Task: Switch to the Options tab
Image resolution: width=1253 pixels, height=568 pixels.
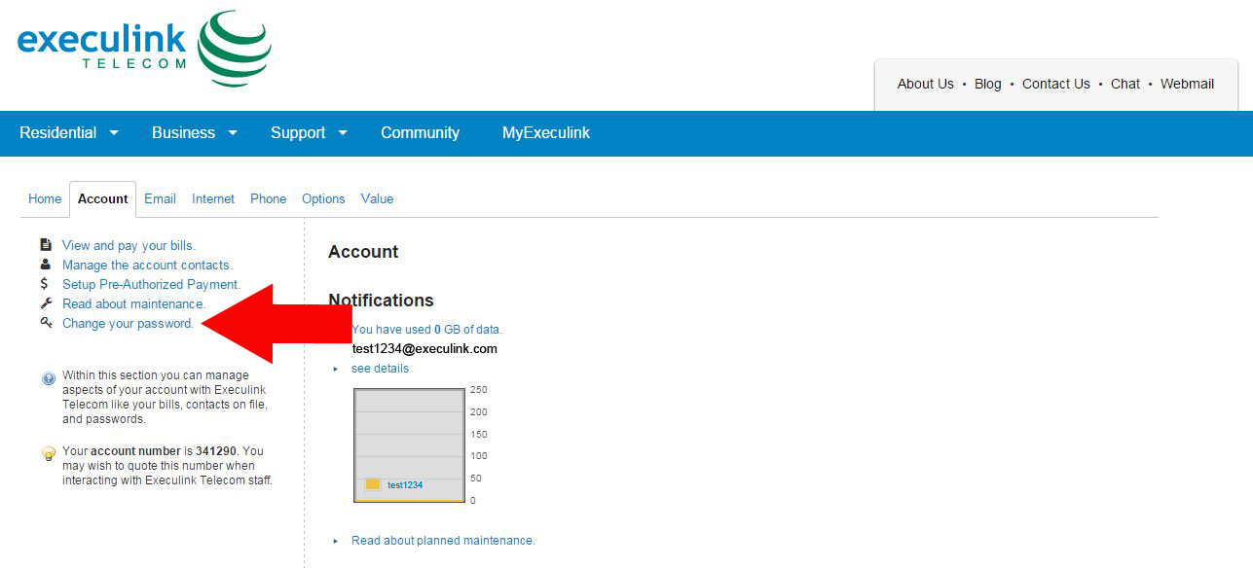Action: click(x=323, y=198)
